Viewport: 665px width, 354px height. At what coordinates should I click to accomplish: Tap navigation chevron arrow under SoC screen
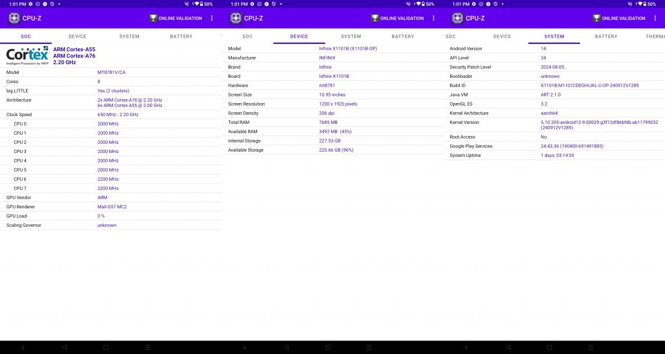(23, 348)
